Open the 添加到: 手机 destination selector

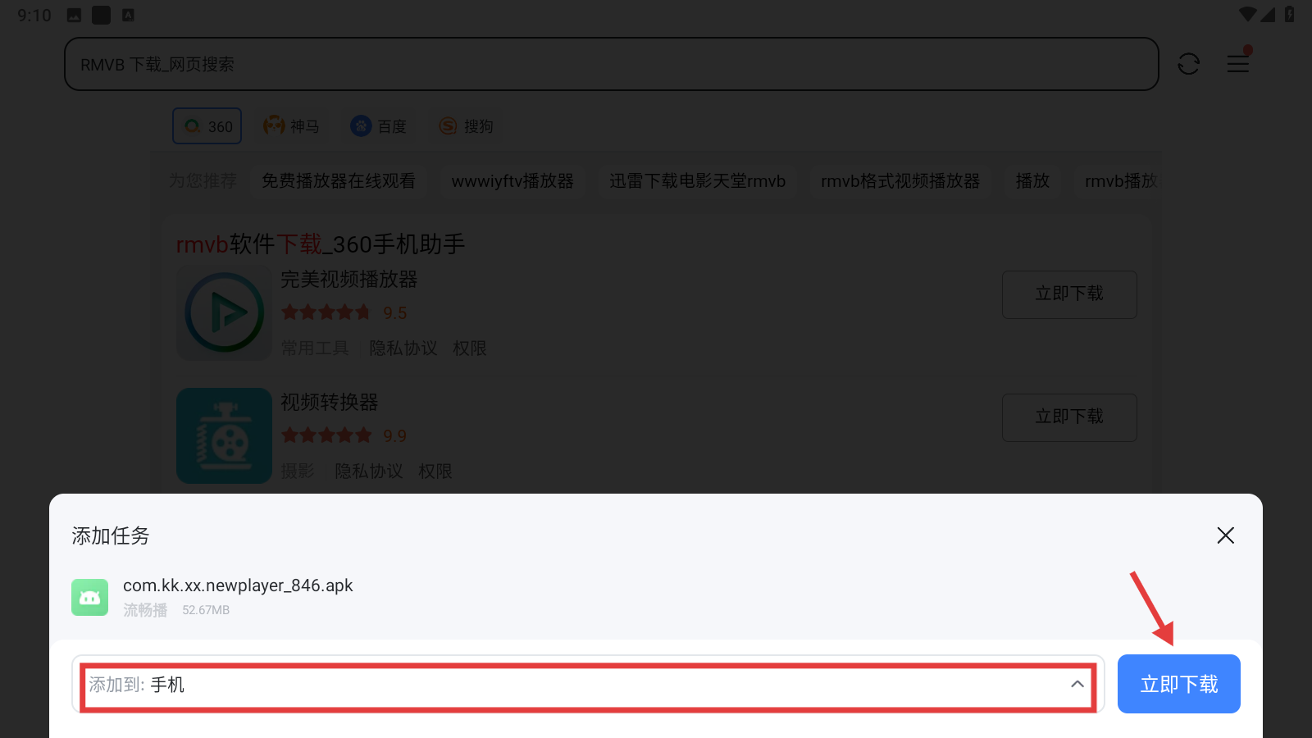[x=588, y=684]
